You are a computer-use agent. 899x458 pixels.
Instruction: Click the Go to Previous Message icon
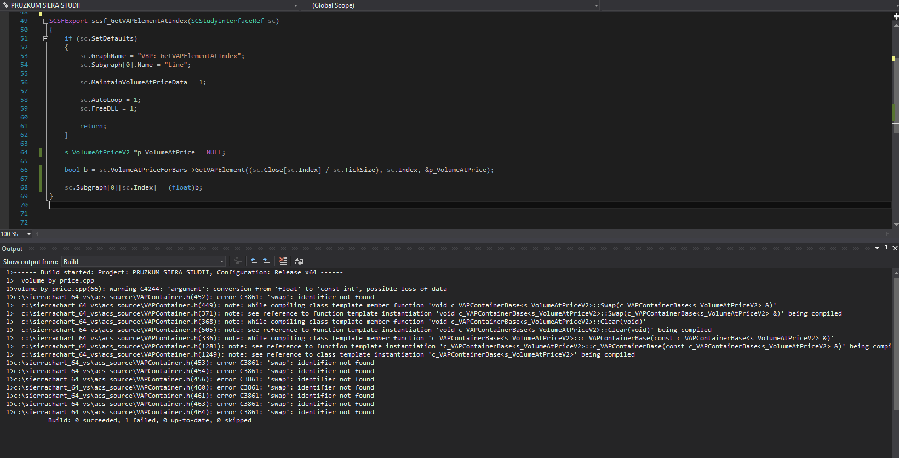(254, 261)
